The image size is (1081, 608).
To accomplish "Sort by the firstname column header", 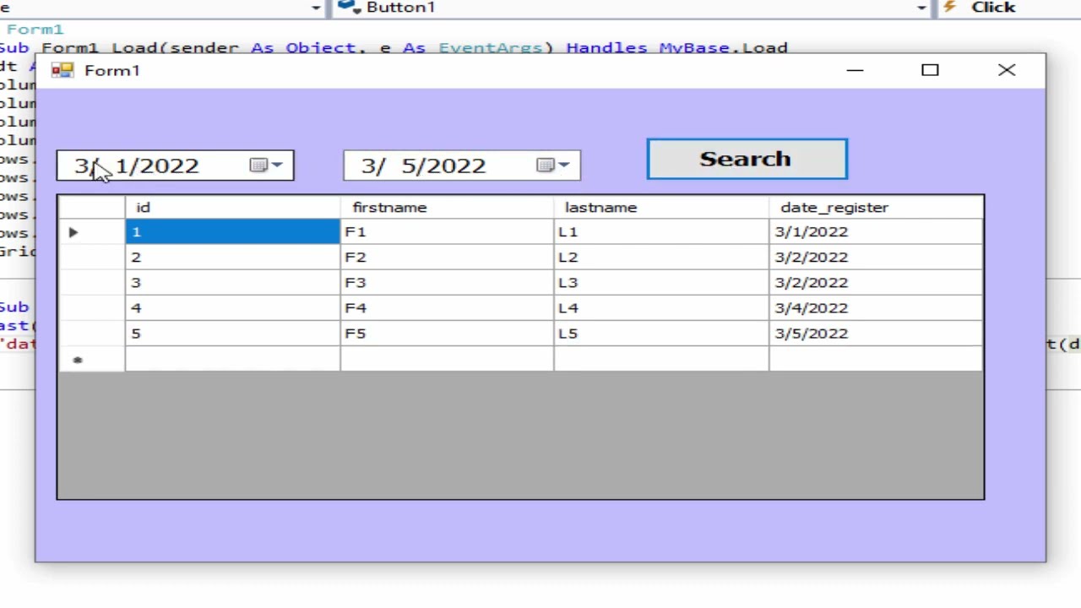I will tap(447, 208).
